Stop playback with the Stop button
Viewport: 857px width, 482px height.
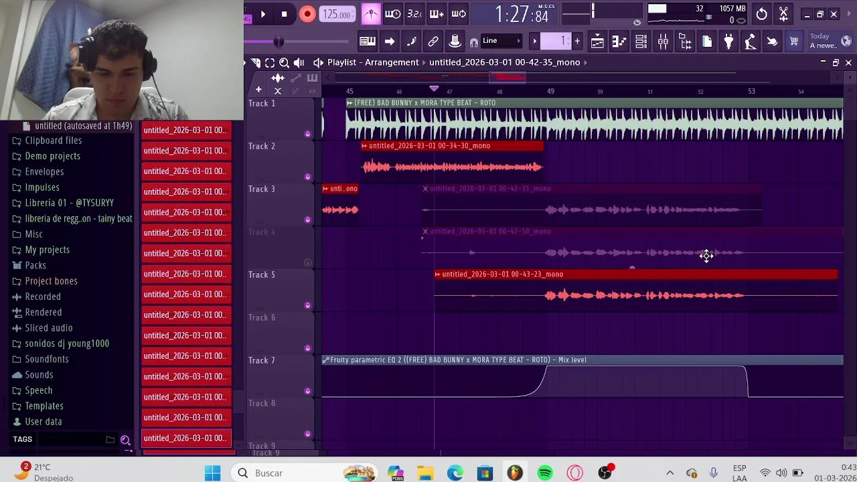[x=284, y=14]
